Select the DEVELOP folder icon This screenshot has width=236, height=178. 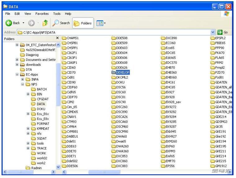(x=114, y=72)
